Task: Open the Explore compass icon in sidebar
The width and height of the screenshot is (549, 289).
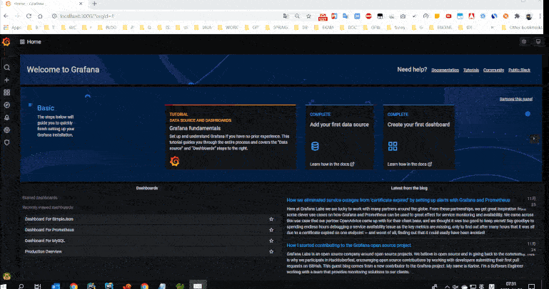Action: (x=6, y=105)
